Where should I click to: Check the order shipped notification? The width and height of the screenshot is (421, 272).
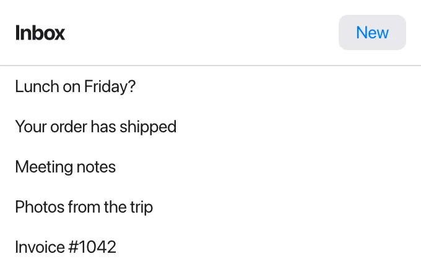pyautogui.click(x=210, y=127)
